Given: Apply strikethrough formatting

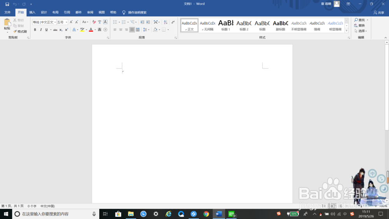Looking at the screenshot, I should tap(55, 30).
